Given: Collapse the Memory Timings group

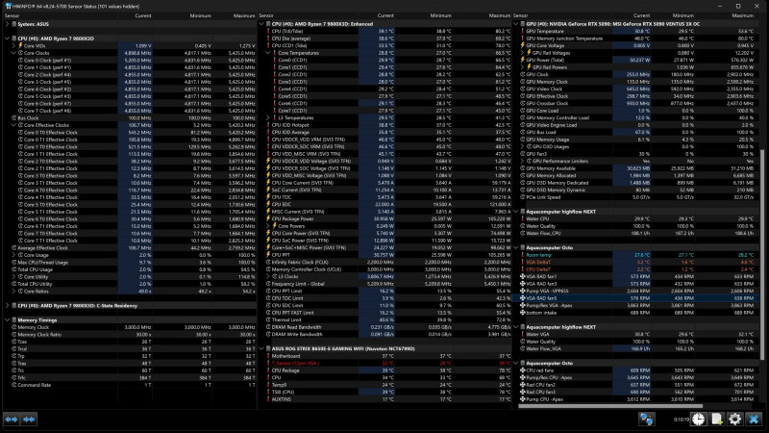Looking at the screenshot, I should coord(8,320).
